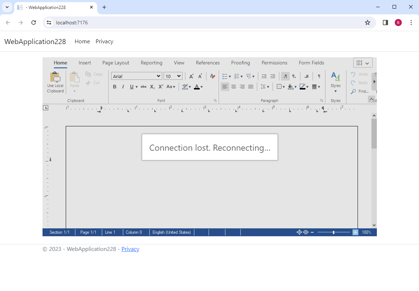Collapse the ribbon with the chevron button
This screenshot has height=291, width=419.
(371, 99)
